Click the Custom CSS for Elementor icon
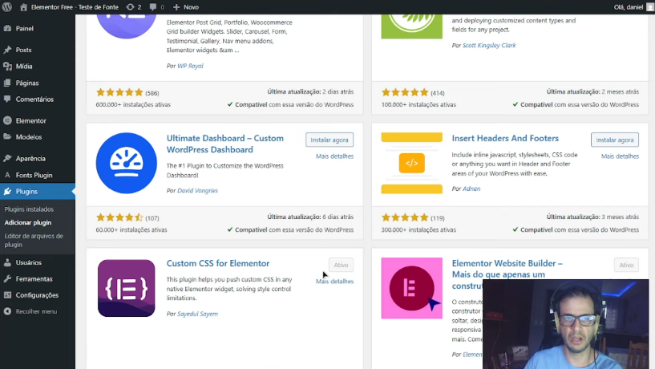 126,288
